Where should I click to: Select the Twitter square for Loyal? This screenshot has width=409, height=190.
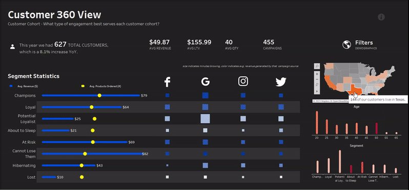(x=281, y=107)
